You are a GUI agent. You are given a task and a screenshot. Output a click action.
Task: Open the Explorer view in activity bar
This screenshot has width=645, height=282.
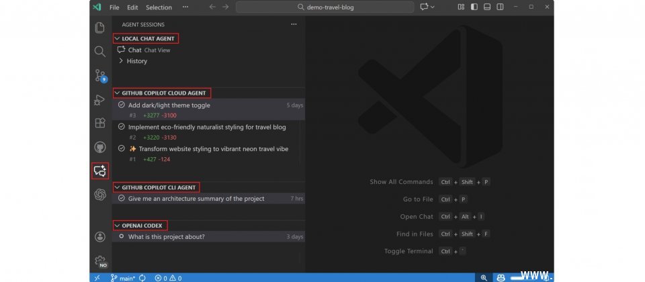tap(100, 28)
